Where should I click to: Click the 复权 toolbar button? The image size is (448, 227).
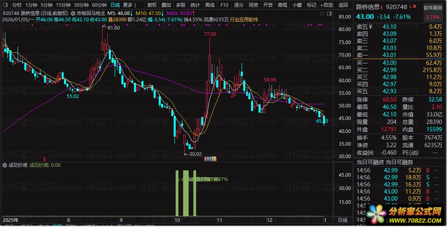pyautogui.click(x=152, y=5)
